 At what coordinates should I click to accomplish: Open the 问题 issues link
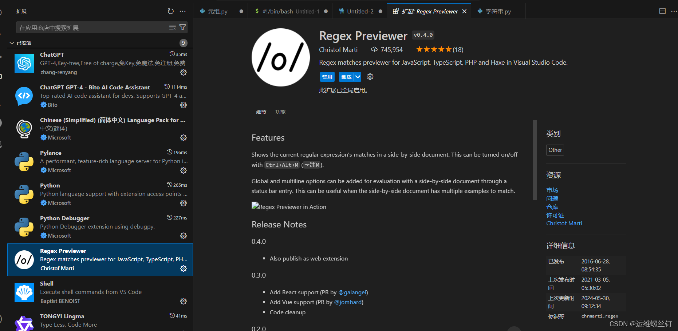[552, 198]
